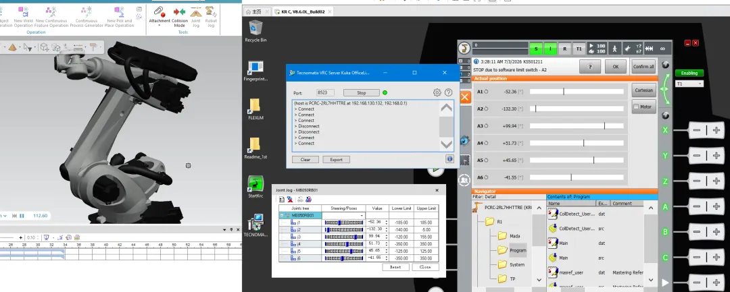Select Mada folder in Navigator tree
Screen dimensions: 730x292
pyautogui.click(x=509, y=236)
